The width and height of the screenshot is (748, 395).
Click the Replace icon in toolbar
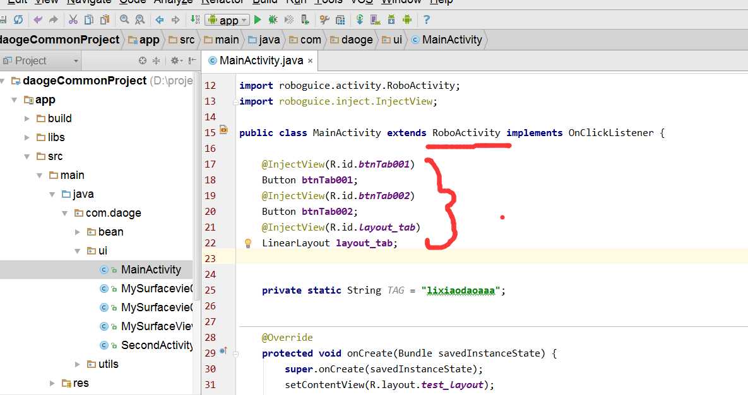coord(140,20)
